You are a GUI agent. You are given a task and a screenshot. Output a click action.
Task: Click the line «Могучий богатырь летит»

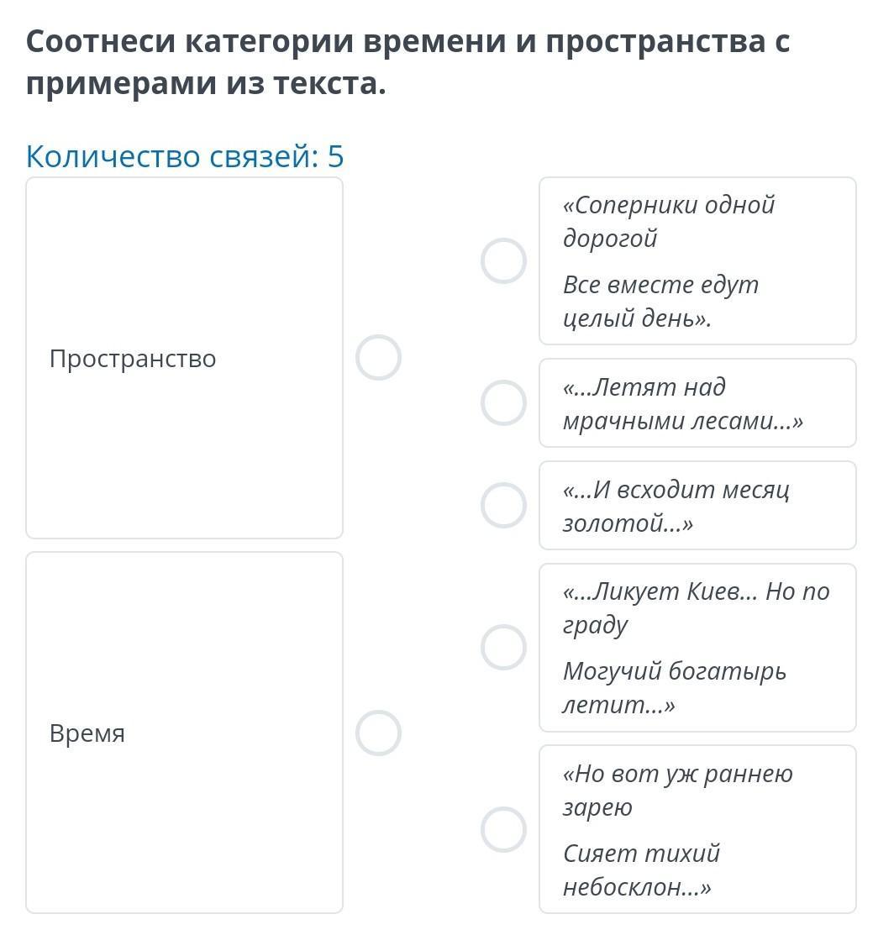674,688
